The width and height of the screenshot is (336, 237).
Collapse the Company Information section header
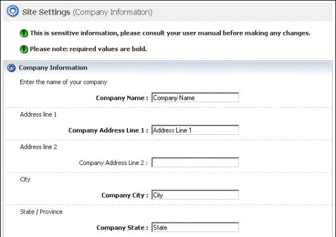168,67
